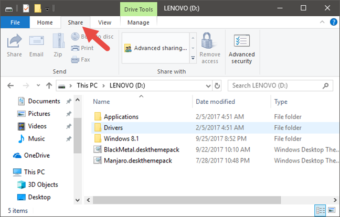Image resolution: width=340 pixels, height=217 pixels.
Task: Click the Search LENOVO (D:) box
Action: (280, 86)
